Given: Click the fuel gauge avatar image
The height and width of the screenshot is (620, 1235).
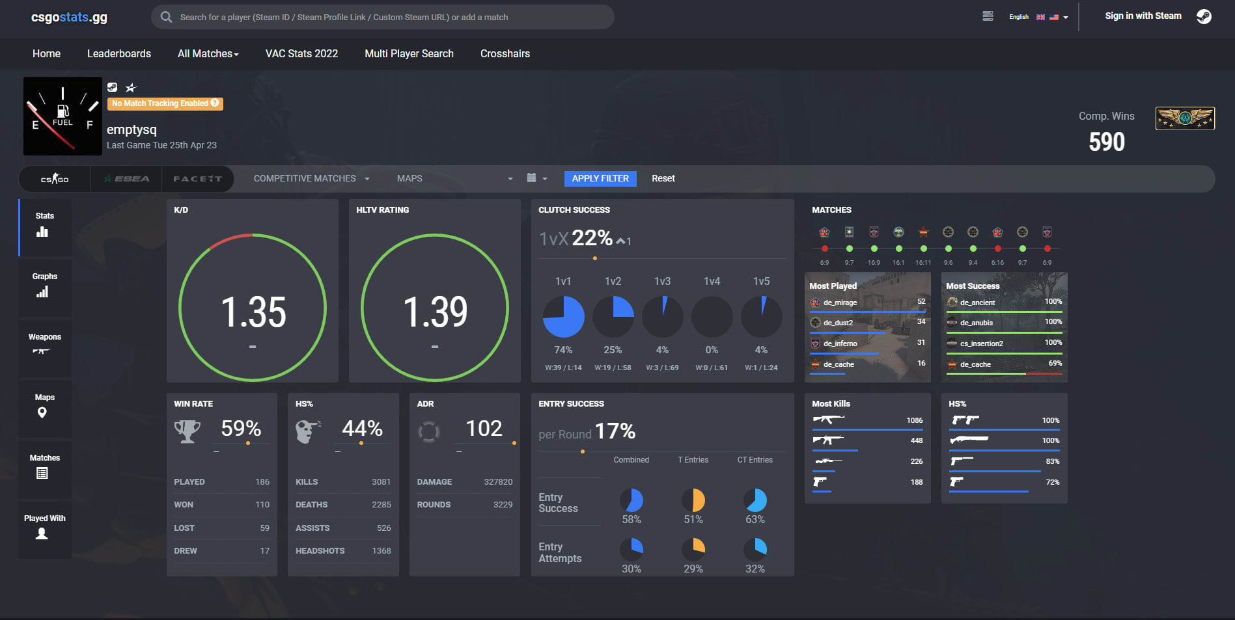Looking at the screenshot, I should click(62, 116).
